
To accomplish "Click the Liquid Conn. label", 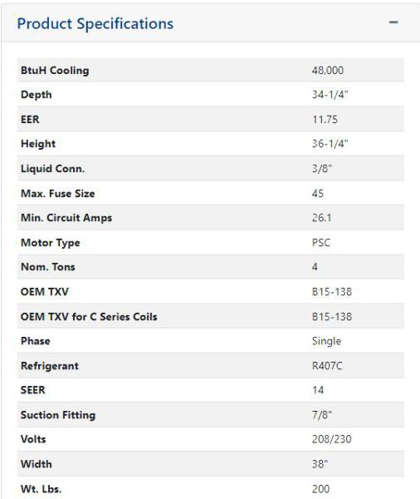I will [x=53, y=168].
